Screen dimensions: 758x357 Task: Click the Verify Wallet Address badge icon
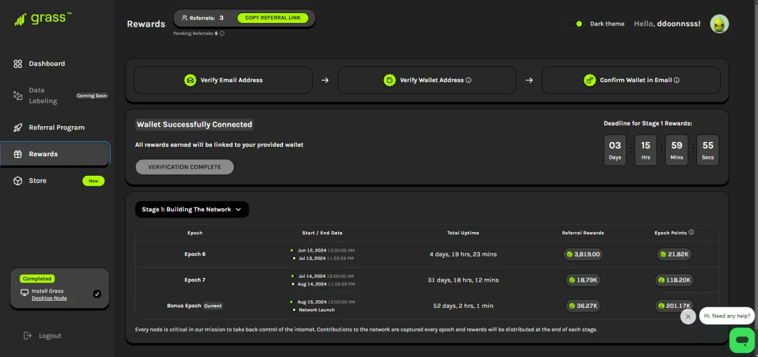click(390, 80)
